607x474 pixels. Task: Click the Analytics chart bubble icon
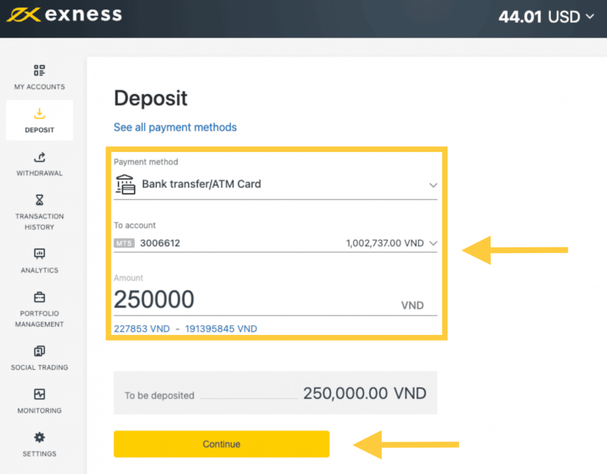tap(39, 254)
